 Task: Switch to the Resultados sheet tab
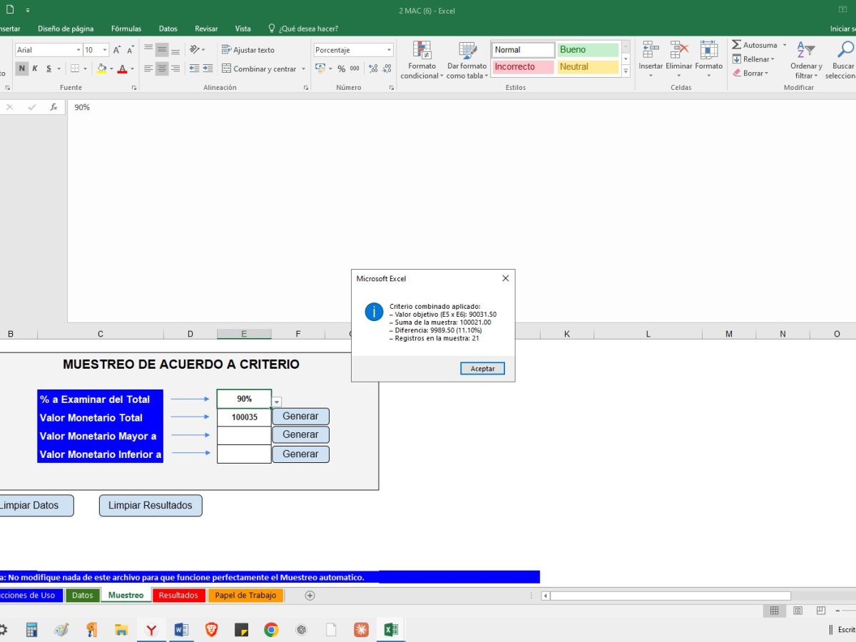pos(178,595)
